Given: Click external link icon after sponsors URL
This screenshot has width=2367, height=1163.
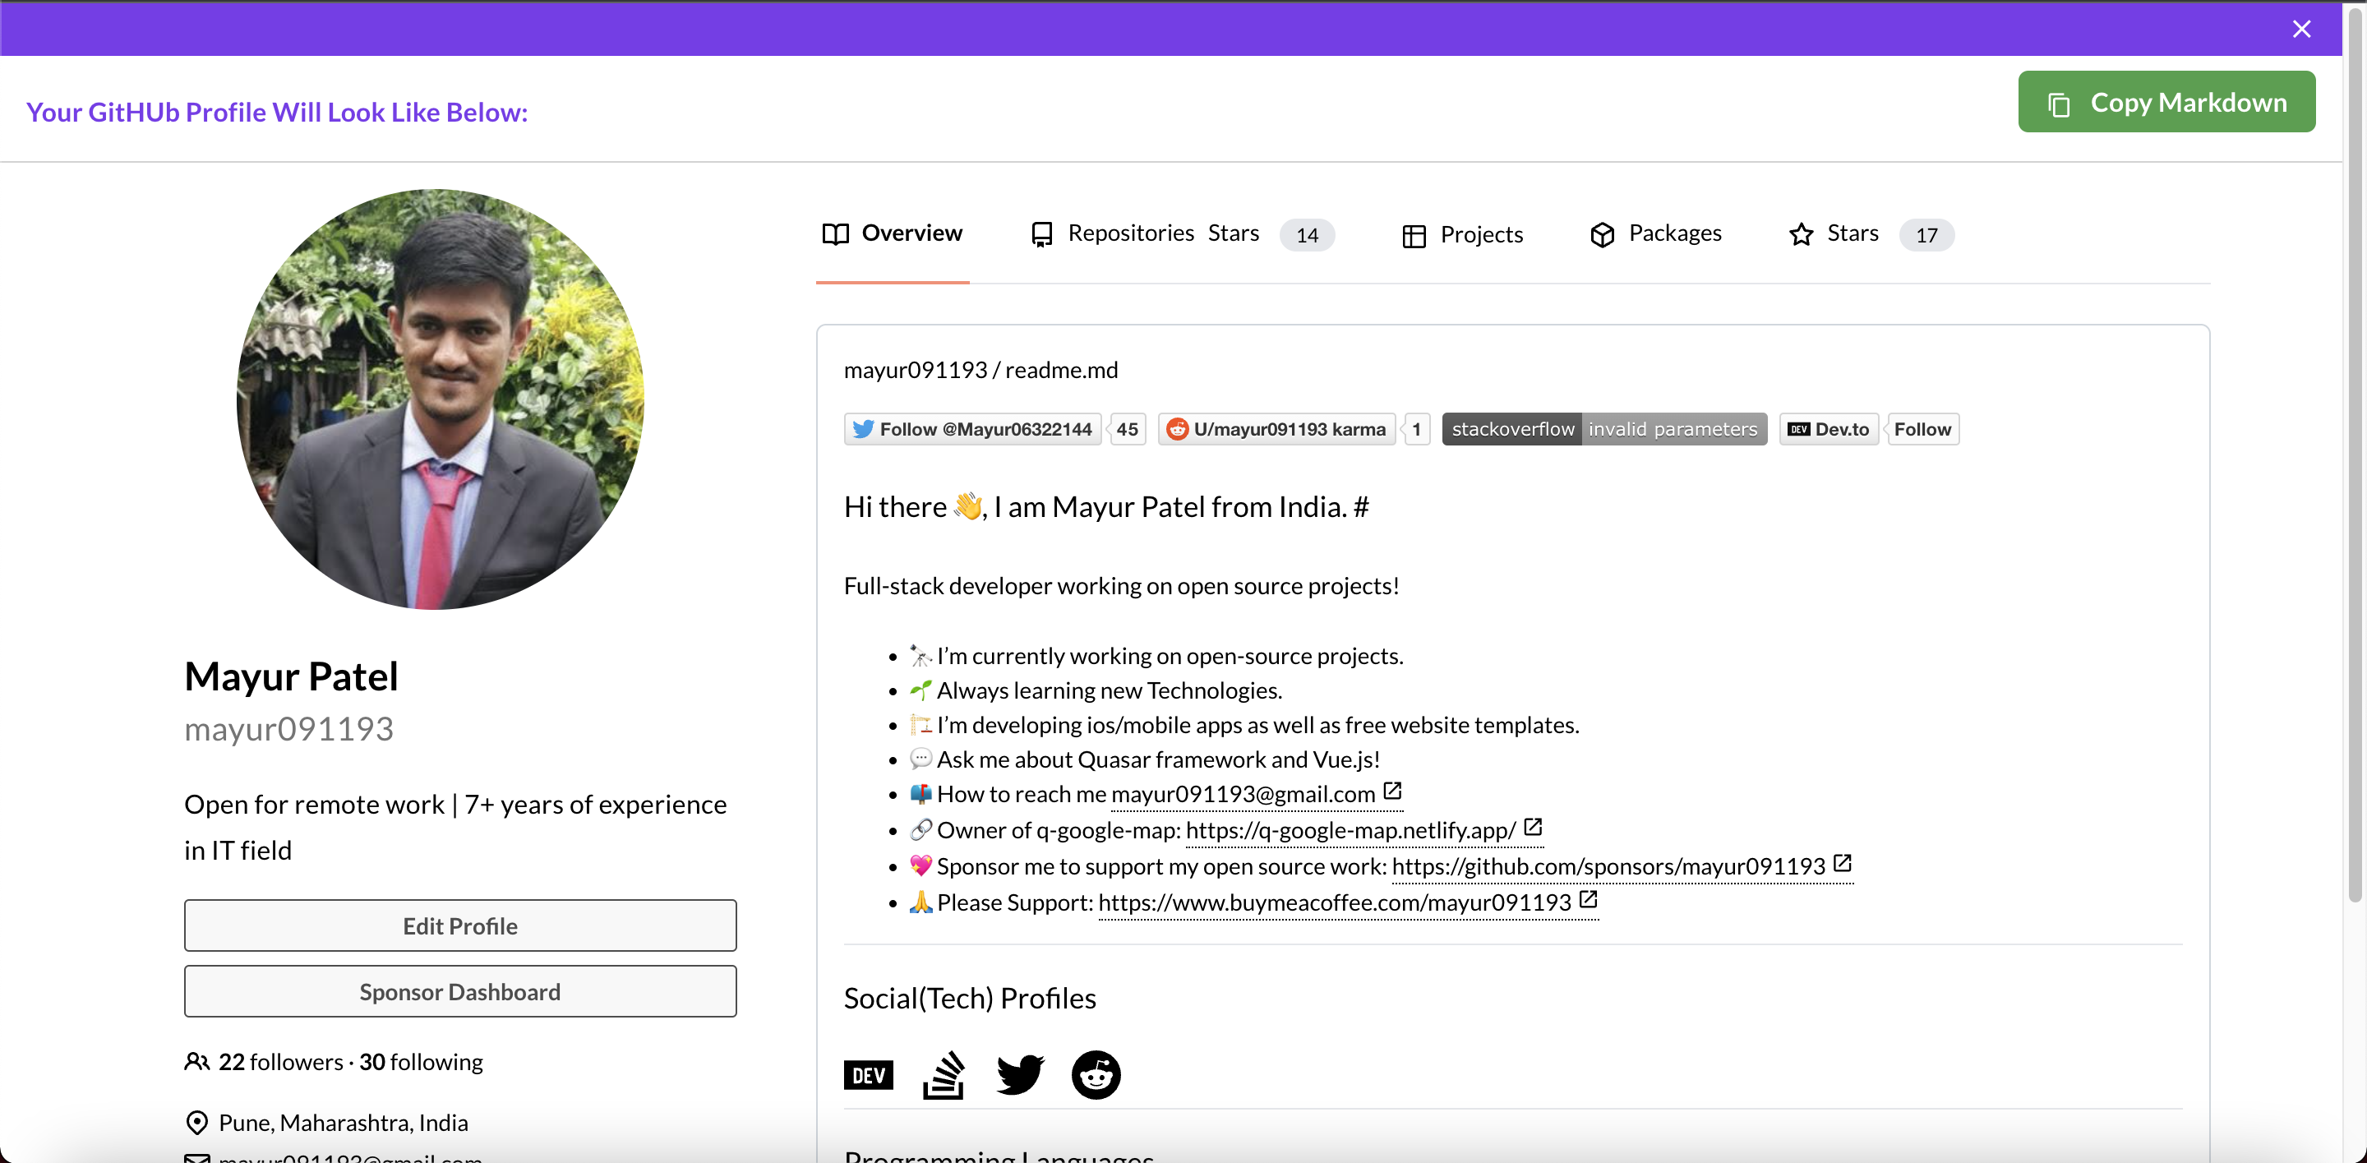Looking at the screenshot, I should tap(1841, 863).
